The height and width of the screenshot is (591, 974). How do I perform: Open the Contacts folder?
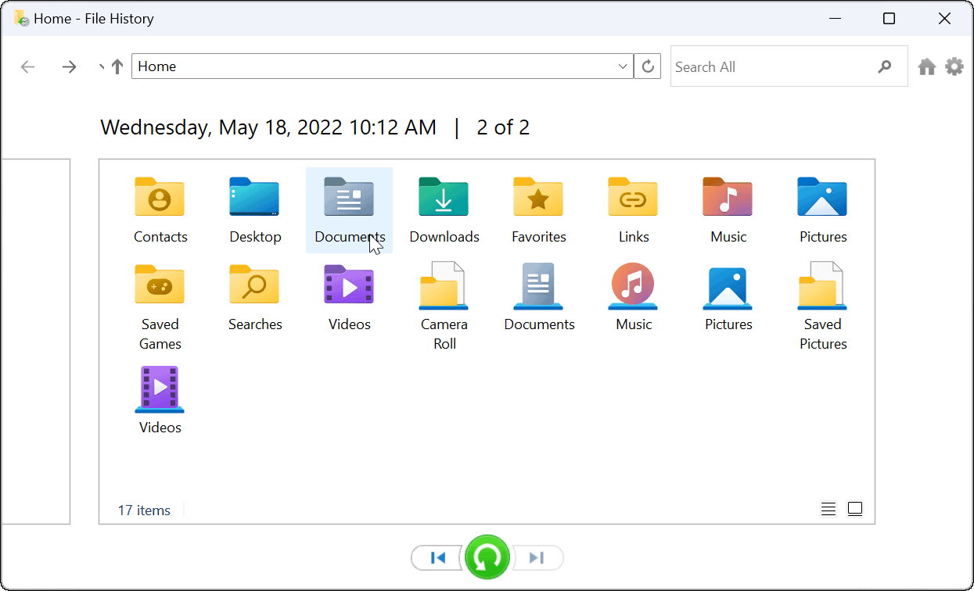click(x=160, y=209)
